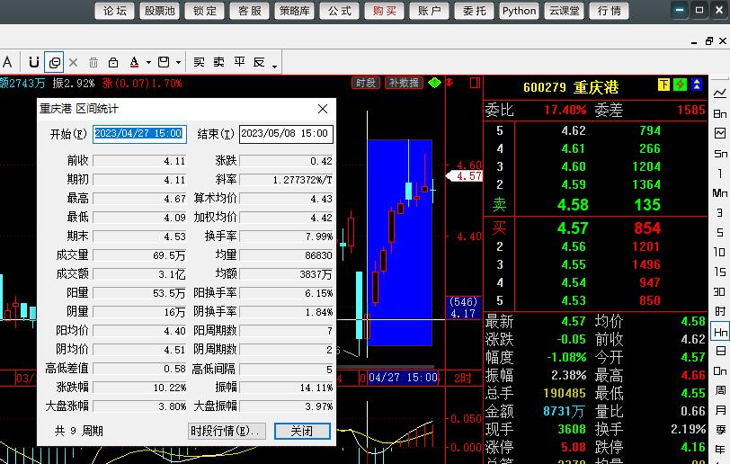730x464 pixels.
Task: Open the Python menu item
Action: coord(519,11)
